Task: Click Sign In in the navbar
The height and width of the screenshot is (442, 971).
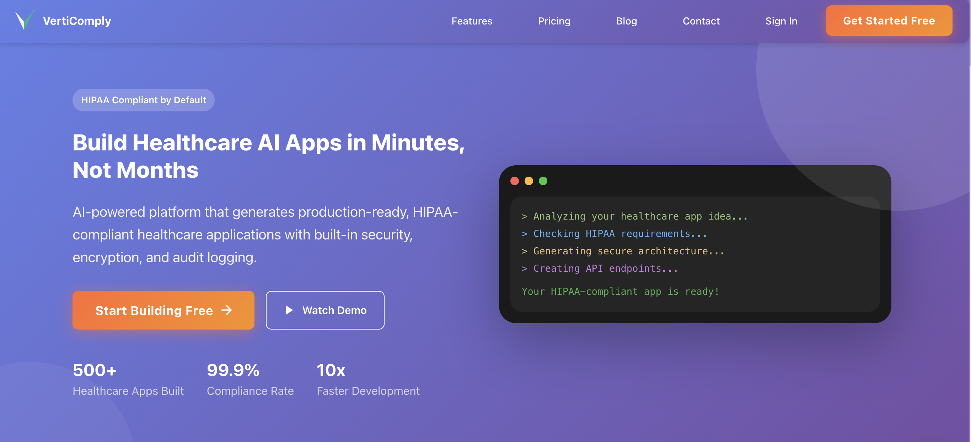Action: pos(781,21)
